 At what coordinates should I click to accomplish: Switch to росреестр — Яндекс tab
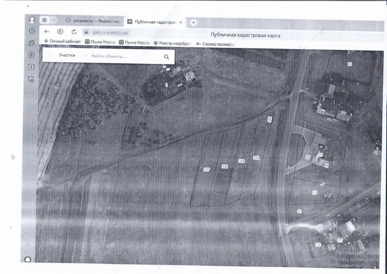coord(95,21)
